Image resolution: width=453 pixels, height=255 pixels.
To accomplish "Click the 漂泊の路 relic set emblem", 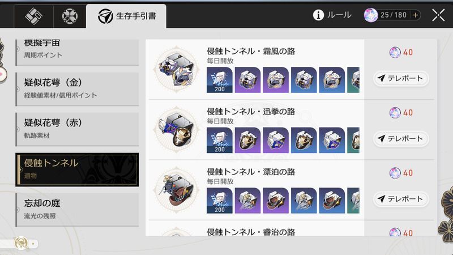I will (177, 190).
